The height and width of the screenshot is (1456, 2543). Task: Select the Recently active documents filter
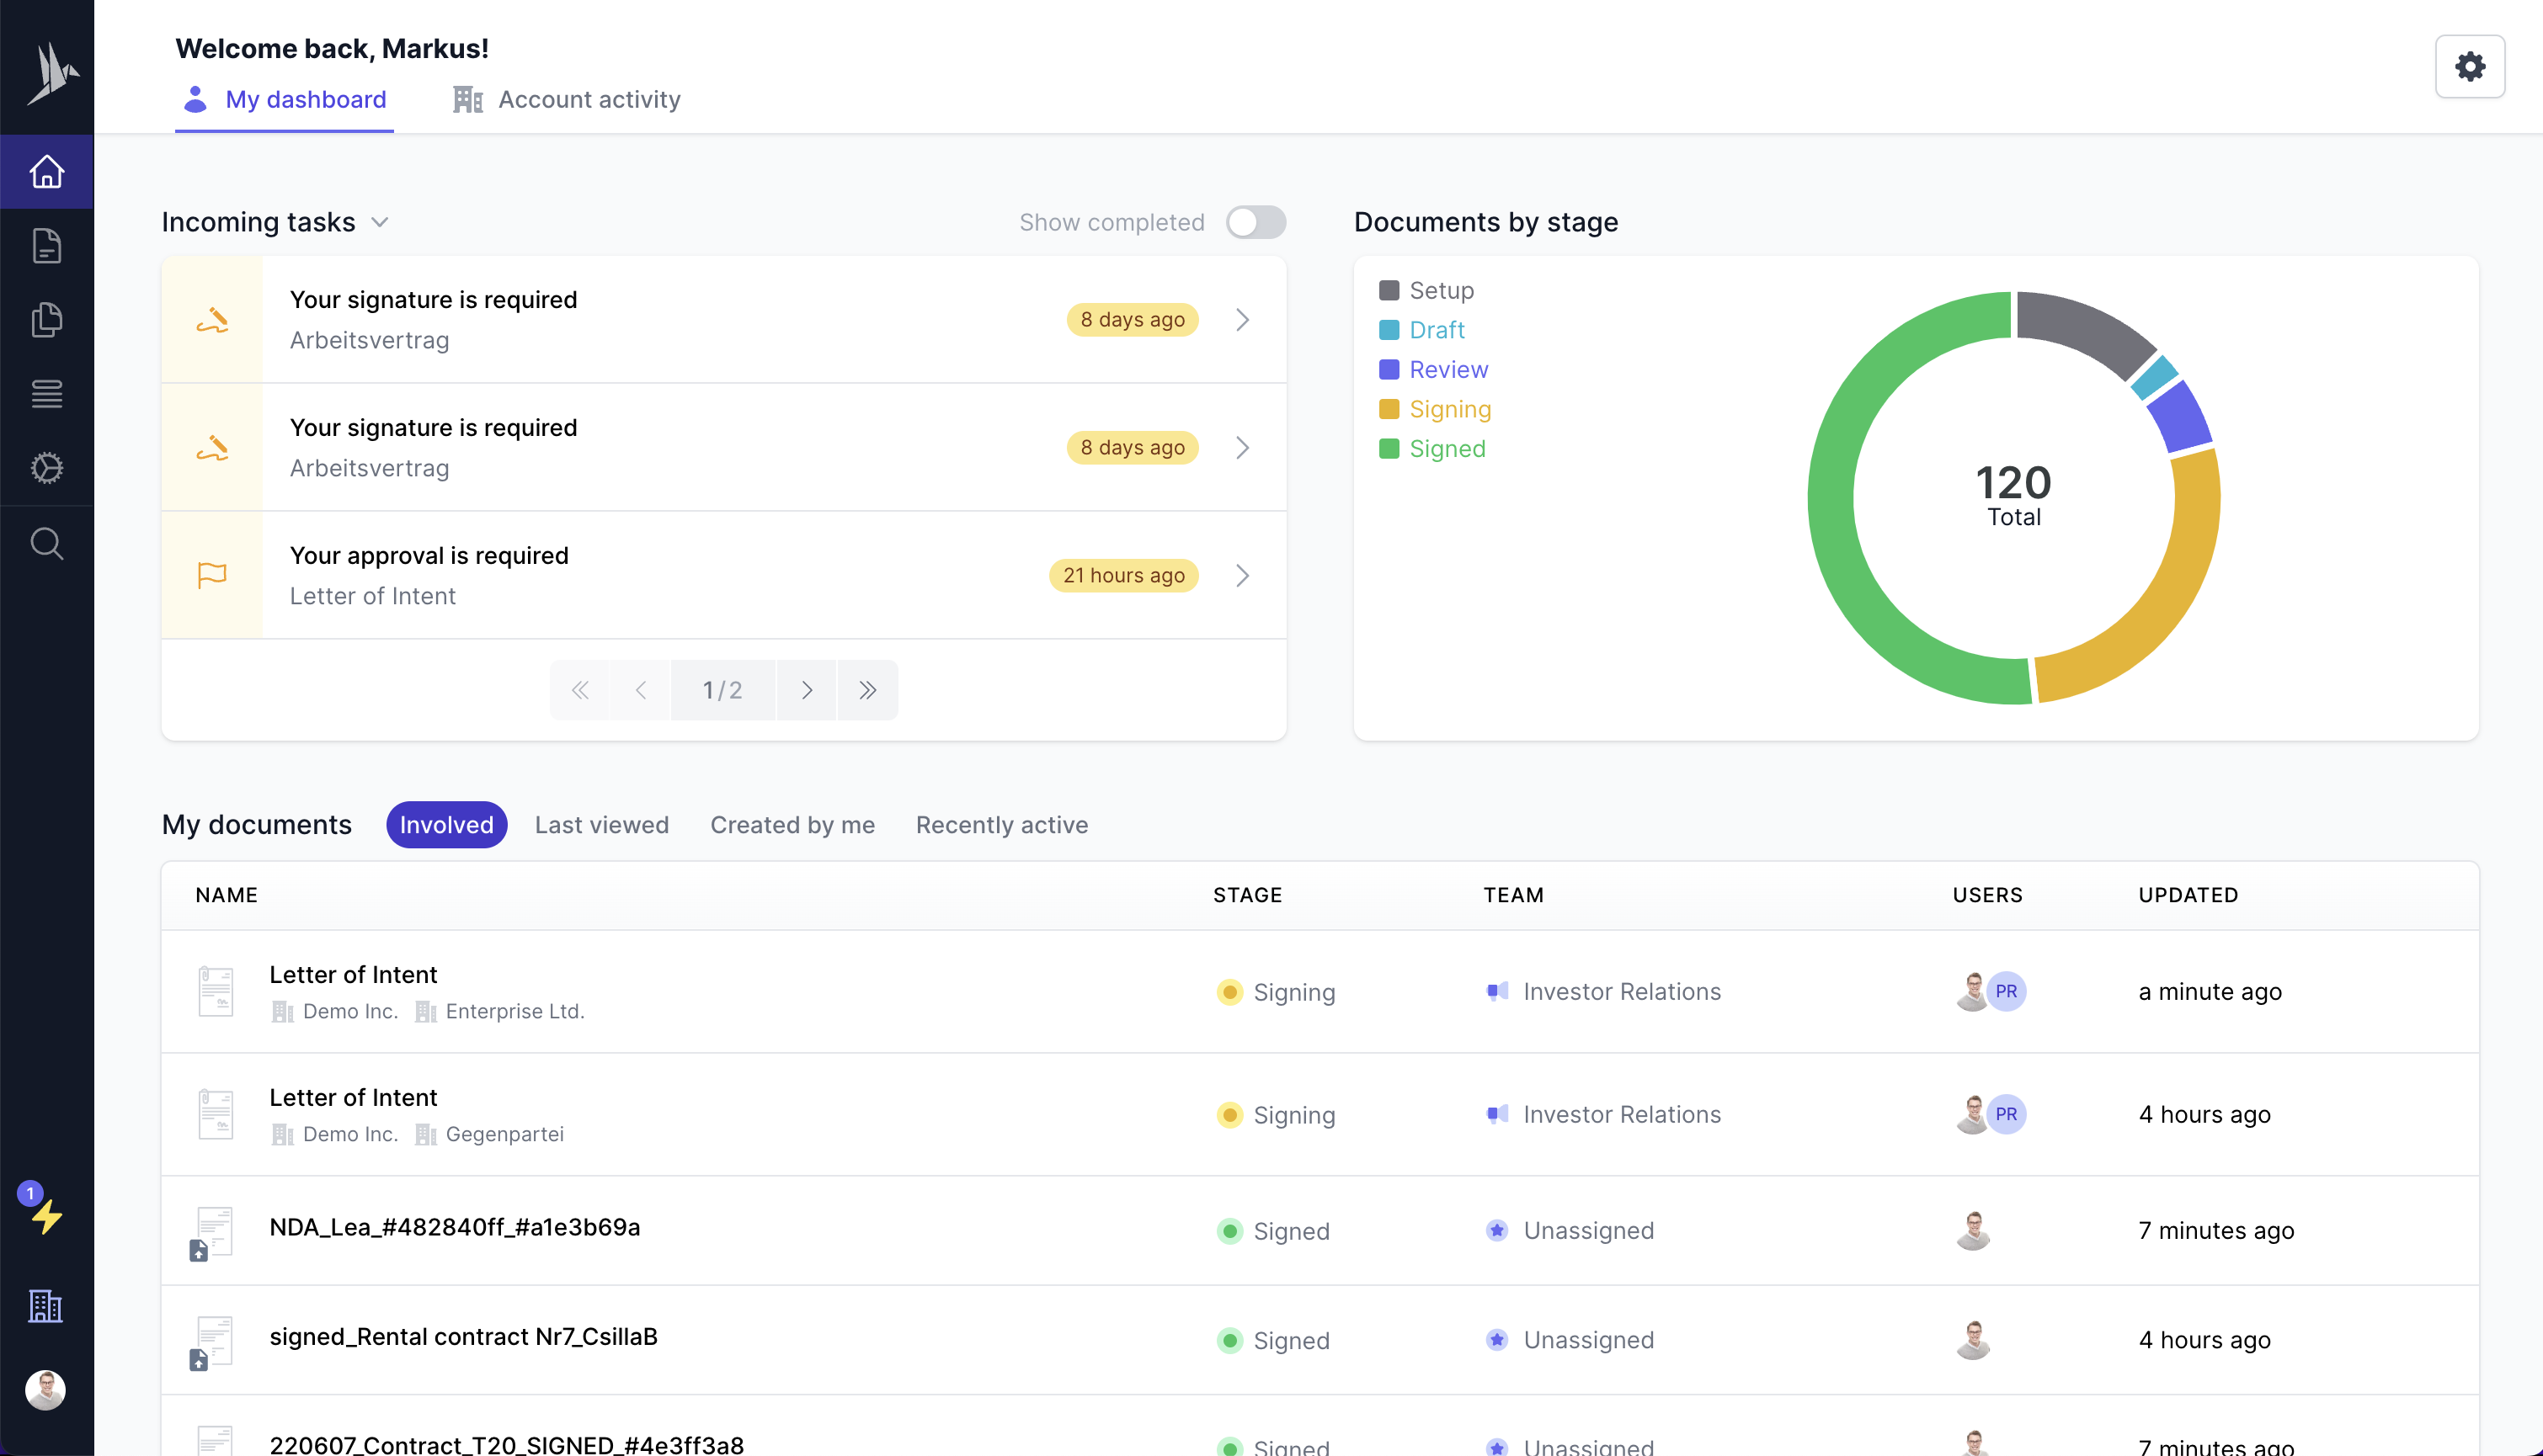coord(1001,822)
